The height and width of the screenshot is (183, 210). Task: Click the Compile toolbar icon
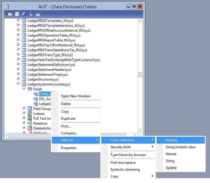click(38, 14)
